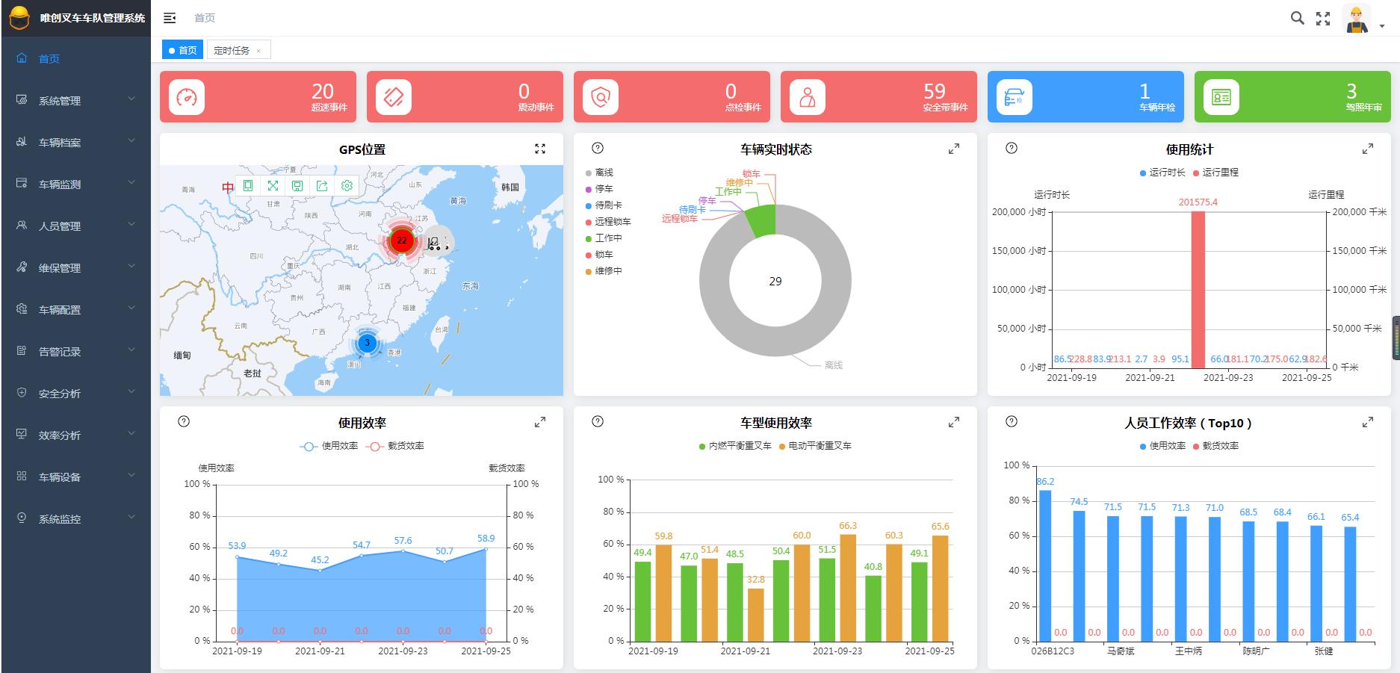Enlarge the 人员工作效率 chart panel
The width and height of the screenshot is (1400, 673).
[1368, 422]
